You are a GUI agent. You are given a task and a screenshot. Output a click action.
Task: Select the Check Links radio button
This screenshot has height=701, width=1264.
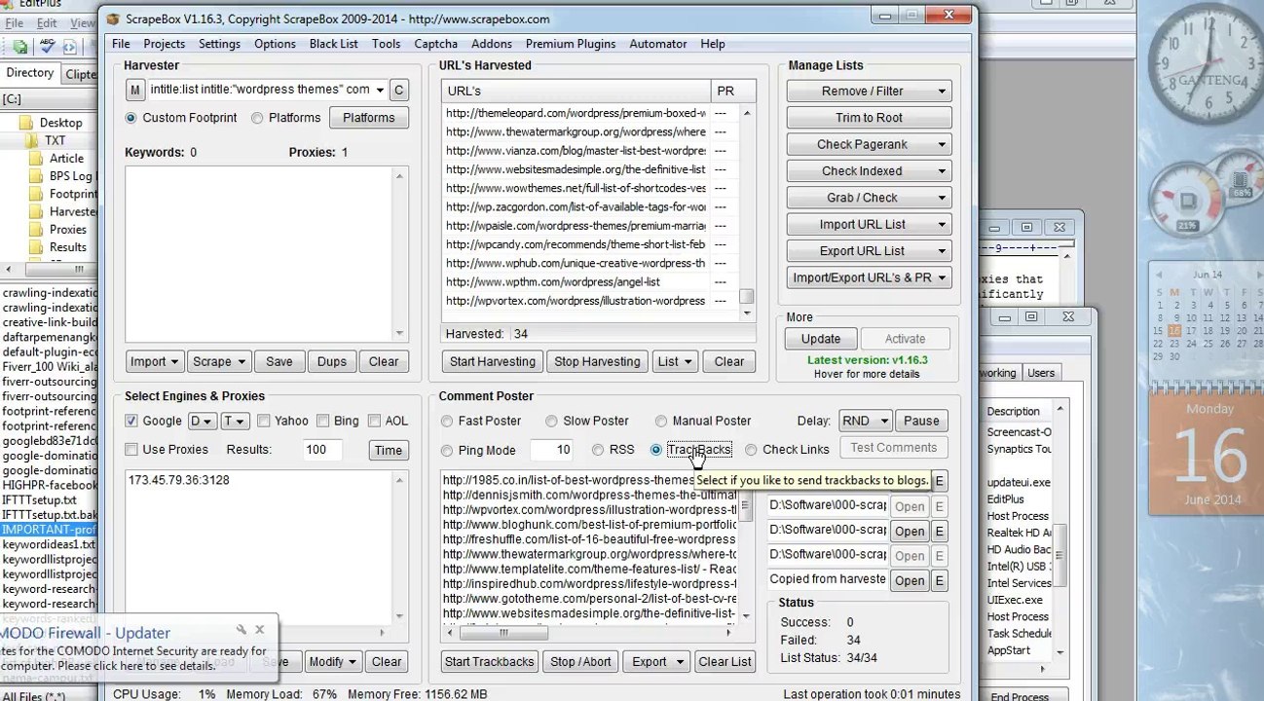coord(751,449)
